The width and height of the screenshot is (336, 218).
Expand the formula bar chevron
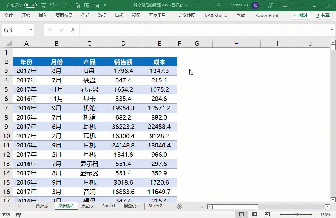coord(332,30)
